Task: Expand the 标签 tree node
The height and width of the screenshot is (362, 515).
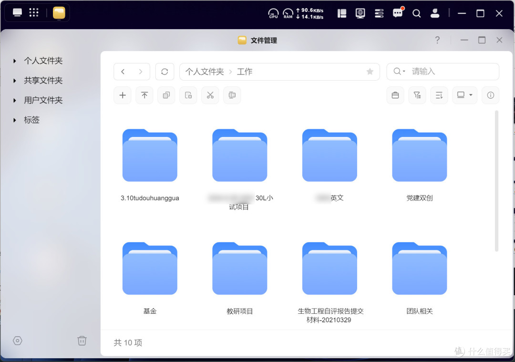Action: pos(14,120)
